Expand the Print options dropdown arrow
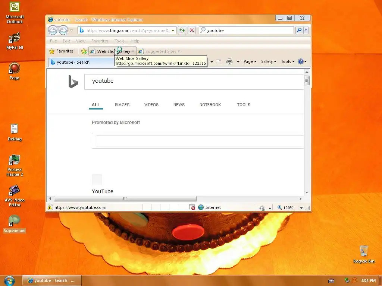 (238, 62)
